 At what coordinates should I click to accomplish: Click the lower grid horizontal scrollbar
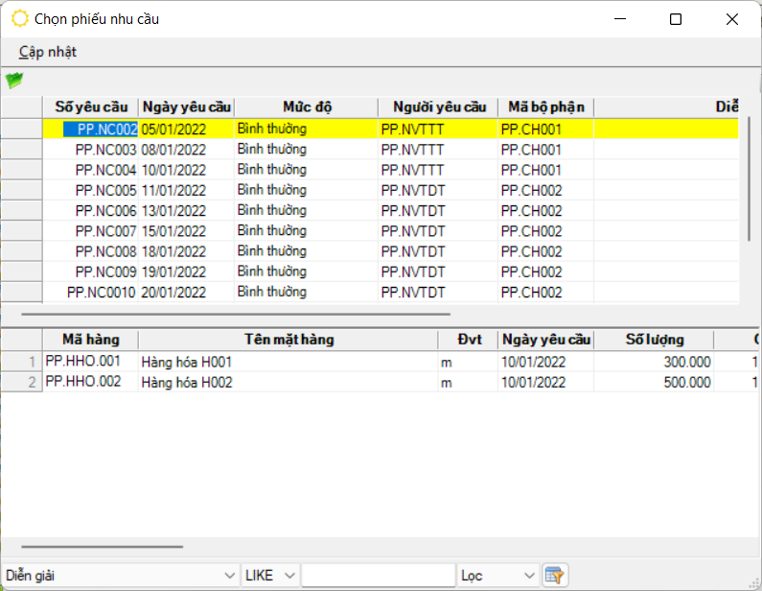[102, 546]
